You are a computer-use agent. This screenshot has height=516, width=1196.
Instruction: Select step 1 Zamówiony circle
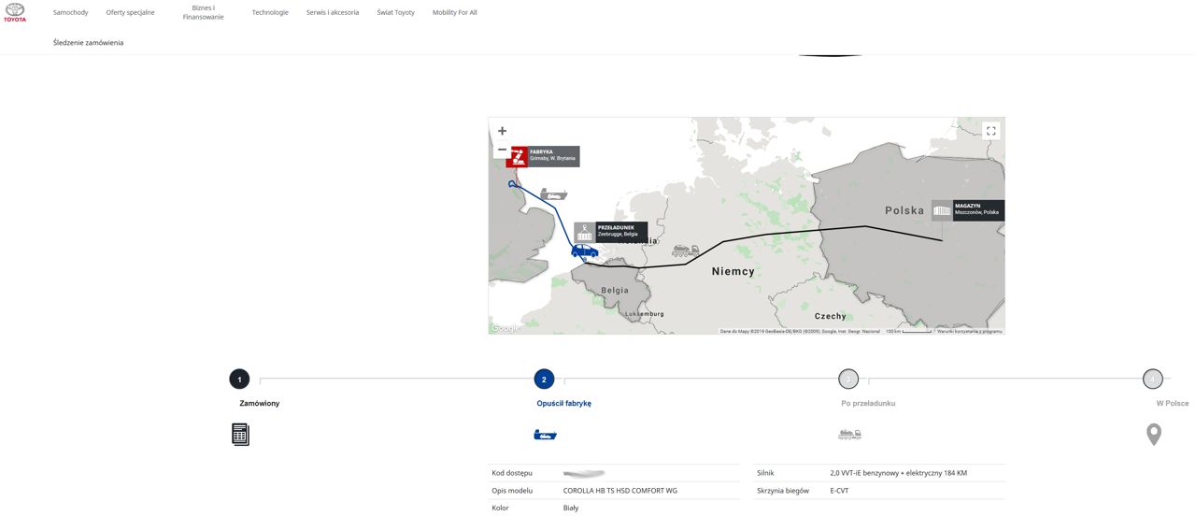pos(240,379)
